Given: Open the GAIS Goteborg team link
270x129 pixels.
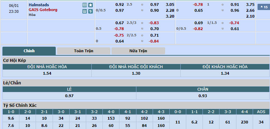Looking at the screenshot, I should point(43,10).
